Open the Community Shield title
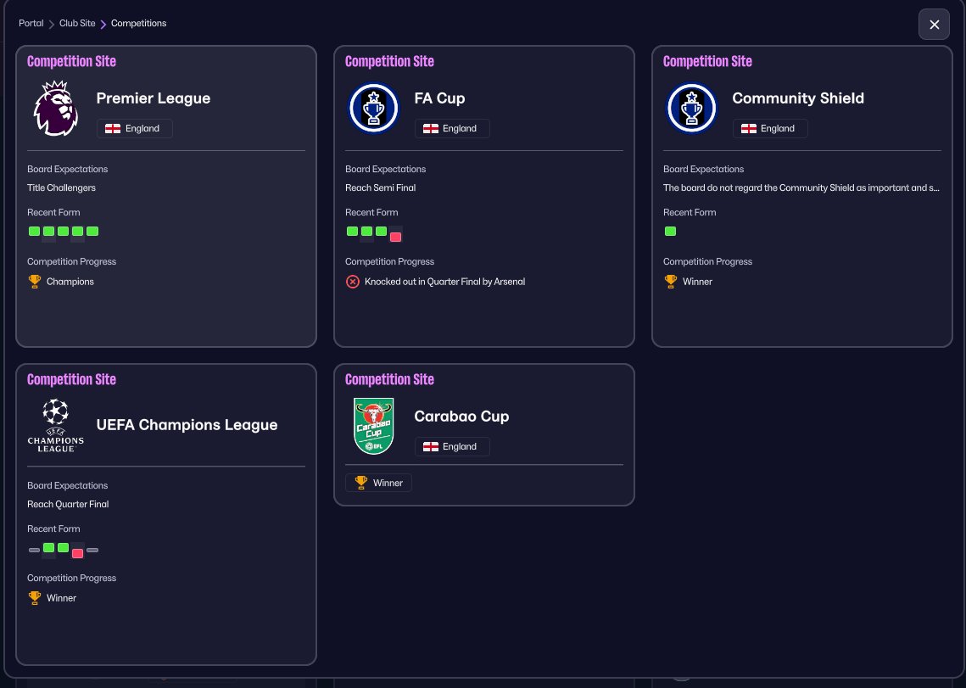 pyautogui.click(x=798, y=98)
